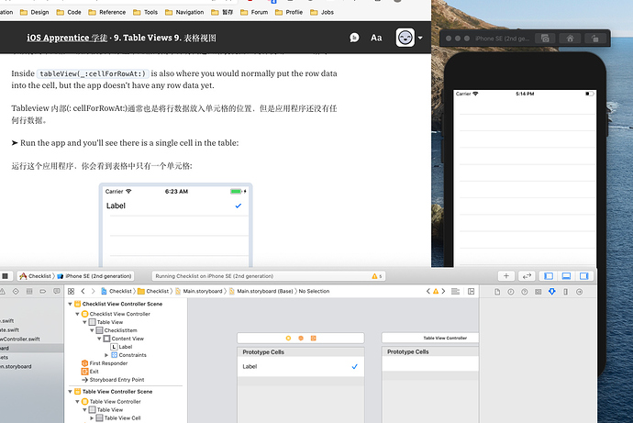This screenshot has height=423, width=633.
Task: Open the comments speech bubble icon
Action: [x=354, y=38]
